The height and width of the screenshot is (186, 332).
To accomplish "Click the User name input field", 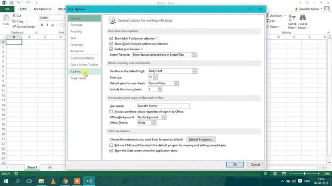I will (163, 105).
